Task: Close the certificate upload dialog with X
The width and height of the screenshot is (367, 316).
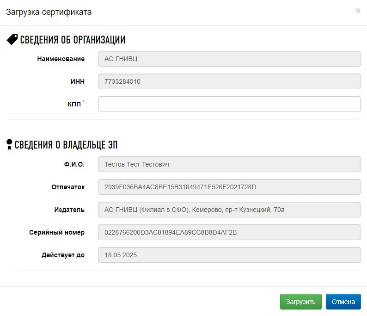Action: [x=358, y=11]
